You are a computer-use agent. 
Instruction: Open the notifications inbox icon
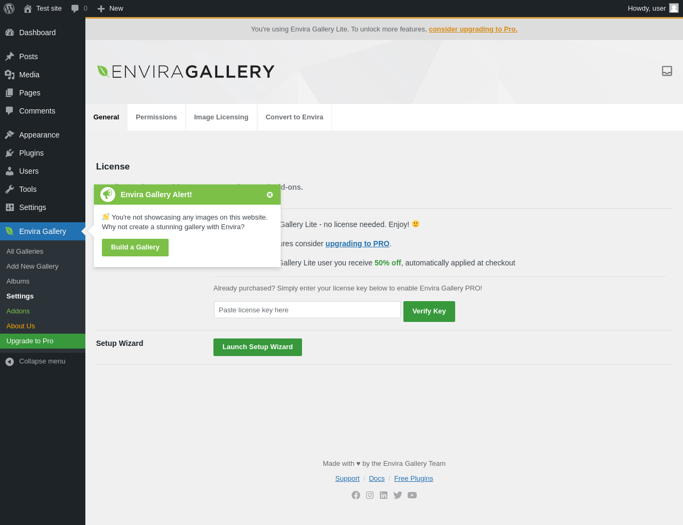(667, 71)
